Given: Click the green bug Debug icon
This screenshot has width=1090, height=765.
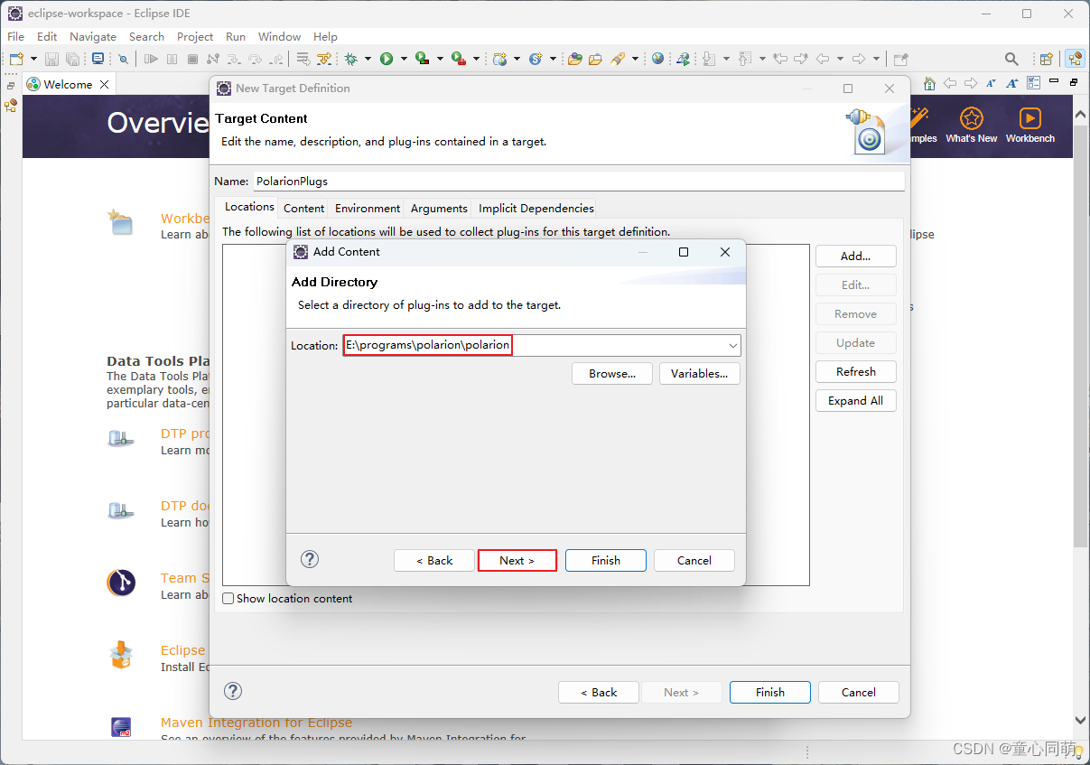Looking at the screenshot, I should (x=350, y=59).
